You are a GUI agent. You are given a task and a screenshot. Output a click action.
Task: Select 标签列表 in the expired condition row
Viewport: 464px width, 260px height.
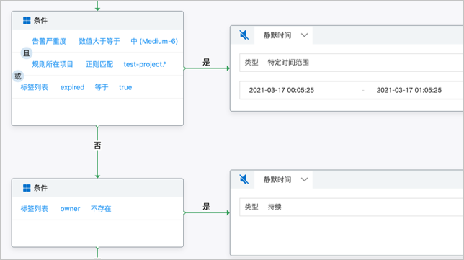pyautogui.click(x=34, y=87)
